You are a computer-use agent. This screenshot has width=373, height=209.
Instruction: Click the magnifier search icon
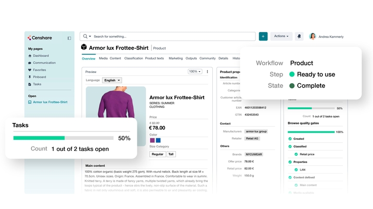click(x=85, y=36)
